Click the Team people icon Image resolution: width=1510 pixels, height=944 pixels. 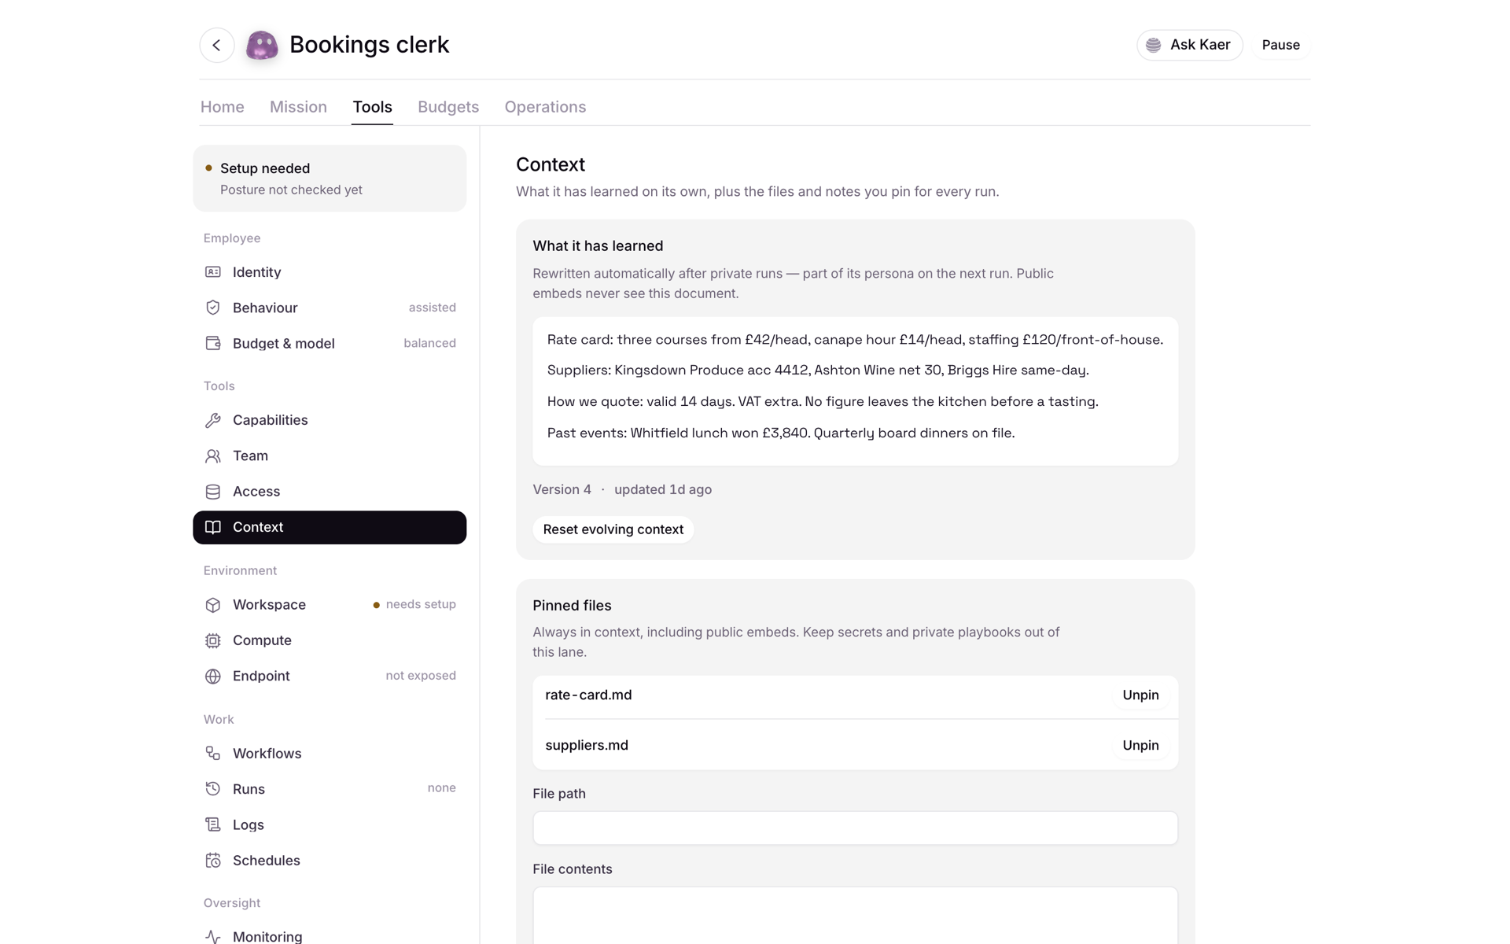[213, 455]
